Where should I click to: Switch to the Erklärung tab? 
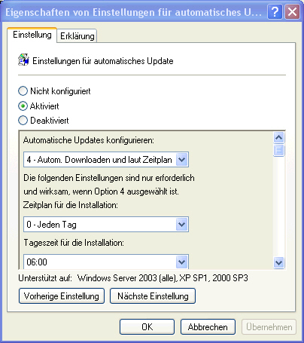(x=78, y=36)
